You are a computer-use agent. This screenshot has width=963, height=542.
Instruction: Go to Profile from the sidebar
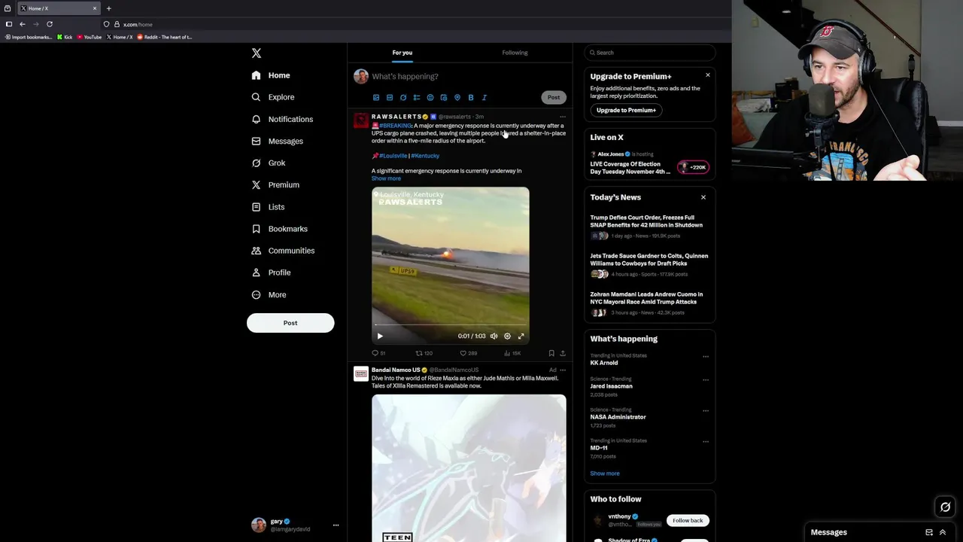(x=271, y=273)
